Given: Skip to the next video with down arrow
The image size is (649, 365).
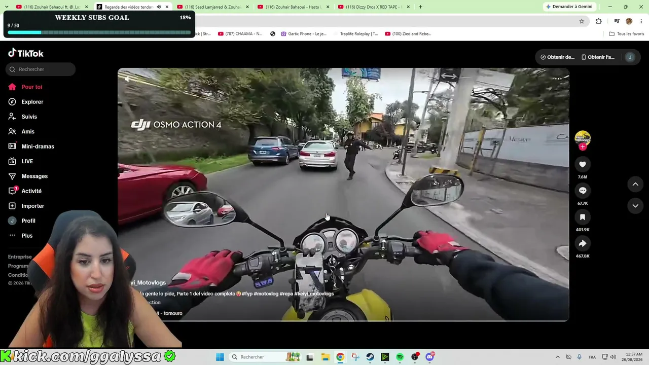Looking at the screenshot, I should pos(635,205).
